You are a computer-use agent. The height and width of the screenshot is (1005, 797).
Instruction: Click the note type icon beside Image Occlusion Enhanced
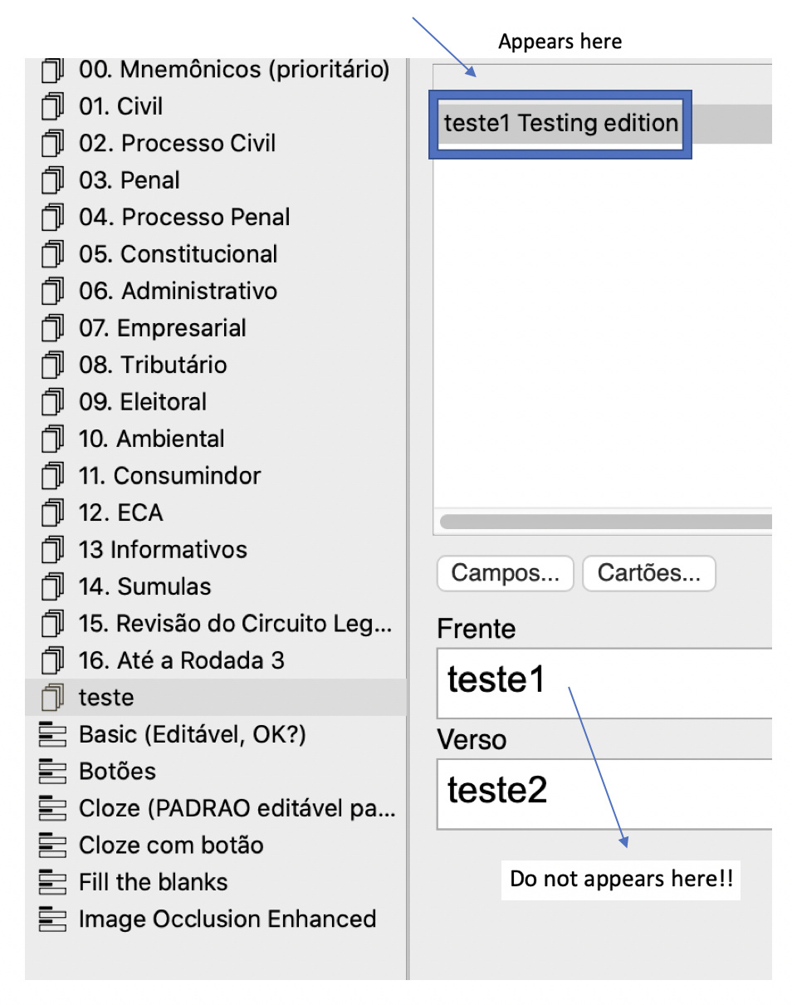pos(52,919)
